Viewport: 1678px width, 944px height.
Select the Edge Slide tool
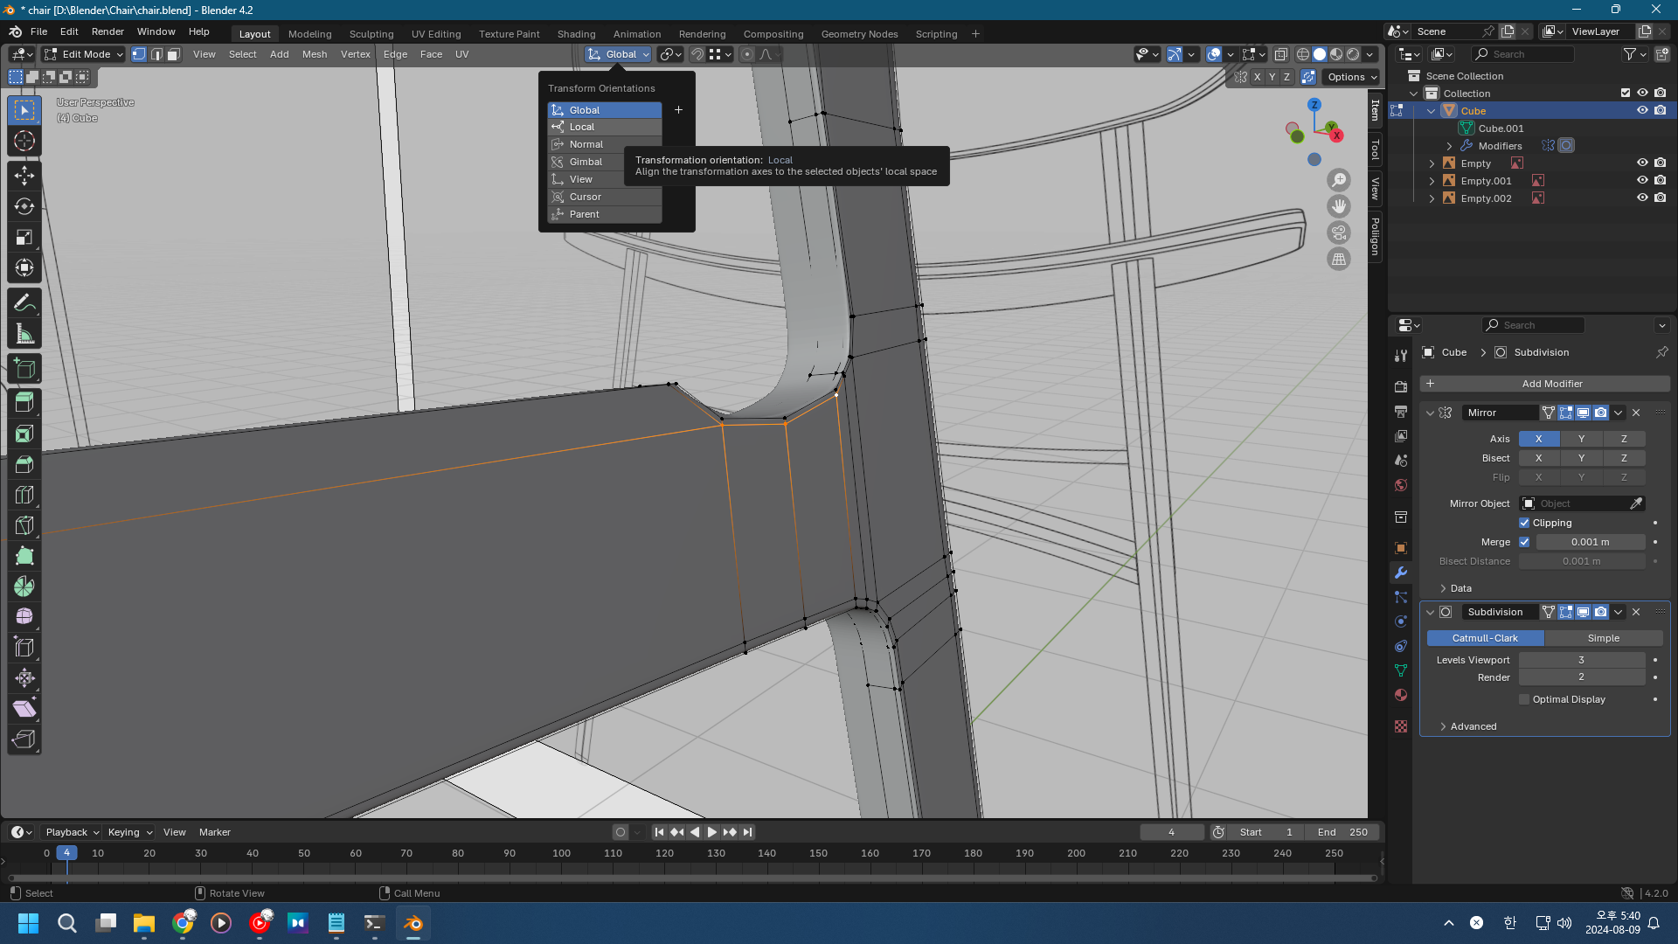click(24, 648)
